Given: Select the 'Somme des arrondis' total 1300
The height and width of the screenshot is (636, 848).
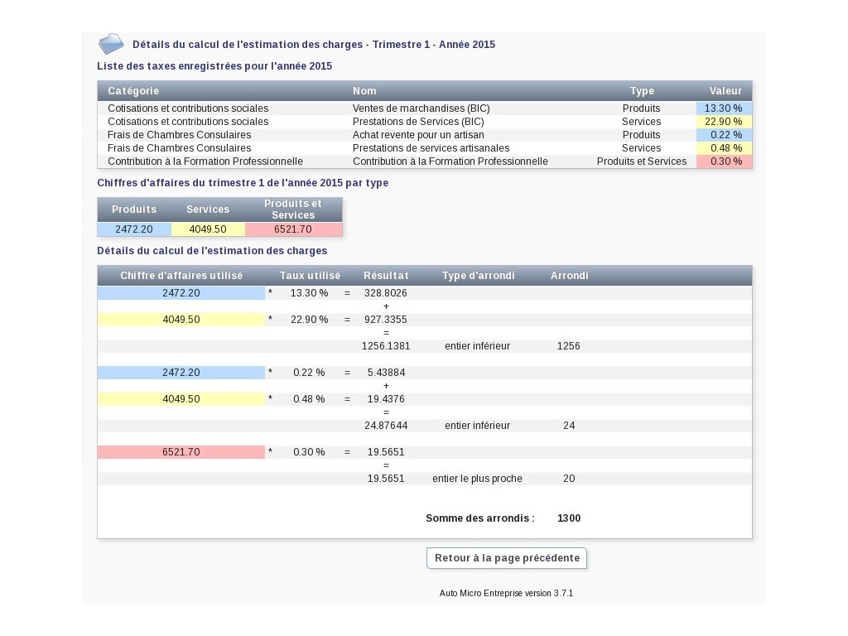Looking at the screenshot, I should click(569, 518).
